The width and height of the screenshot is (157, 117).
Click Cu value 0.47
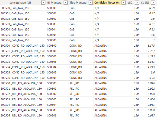(148, 13)
